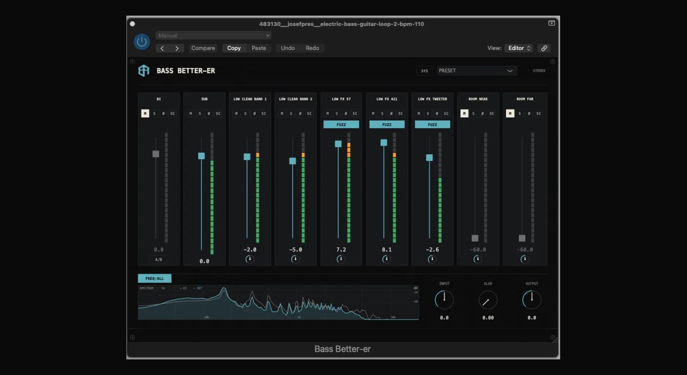Unmute the ROOM FAR channel
Image resolution: width=687 pixels, height=375 pixels.
point(510,114)
